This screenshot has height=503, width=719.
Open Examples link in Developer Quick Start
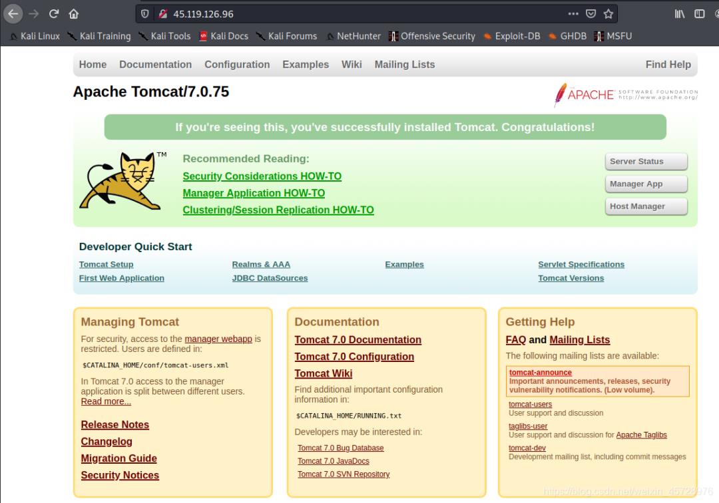tap(405, 264)
